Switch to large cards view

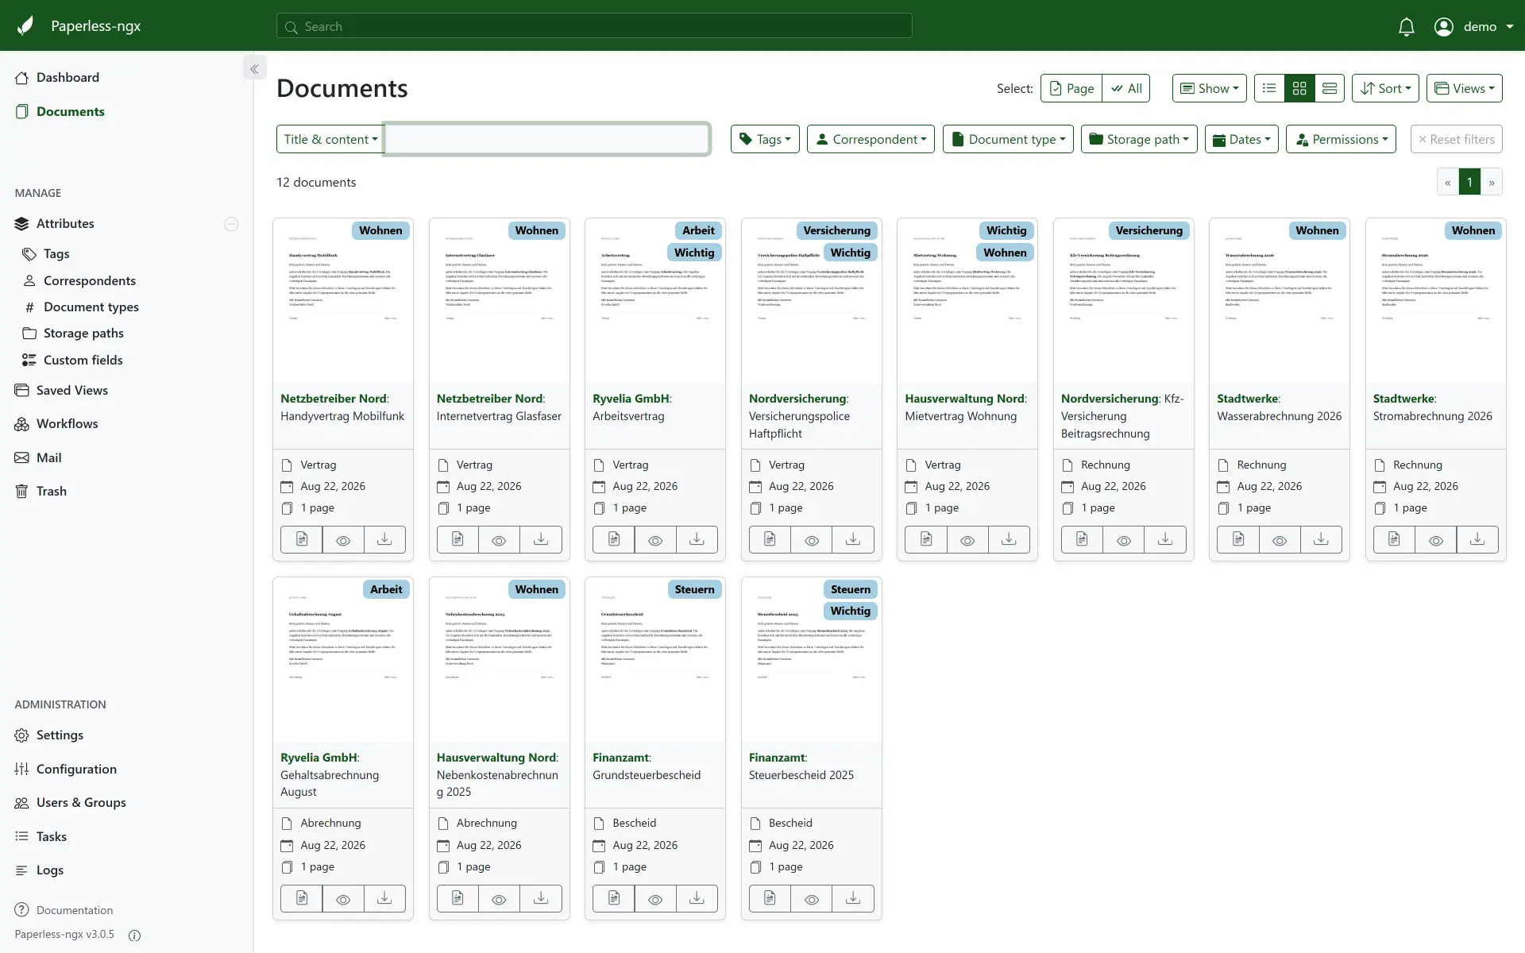click(x=1330, y=88)
